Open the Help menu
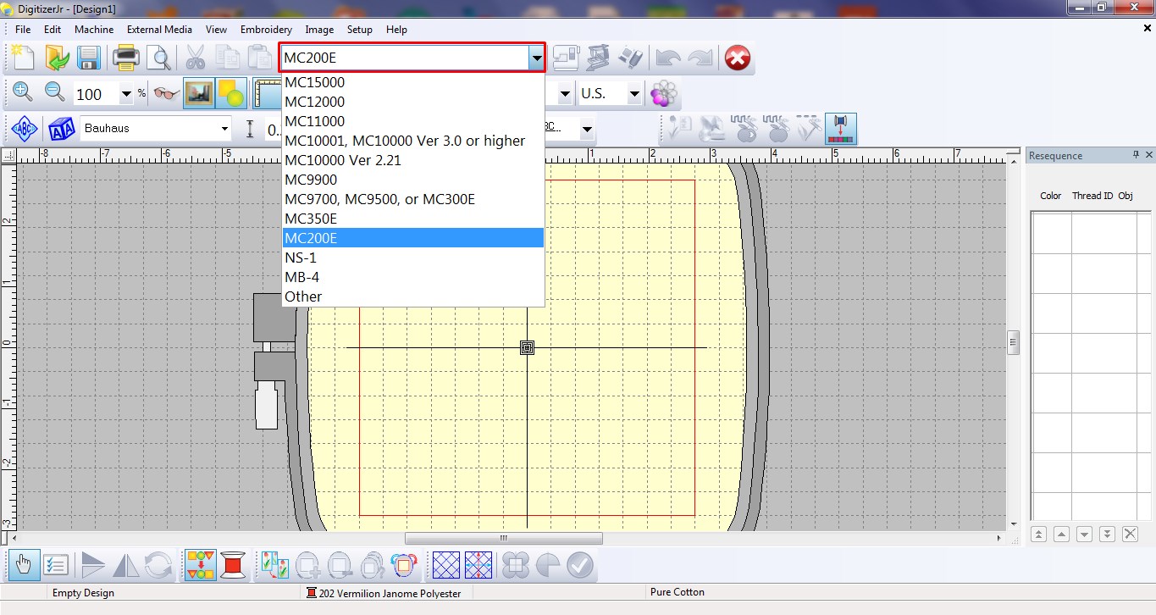This screenshot has height=615, width=1156. point(396,29)
